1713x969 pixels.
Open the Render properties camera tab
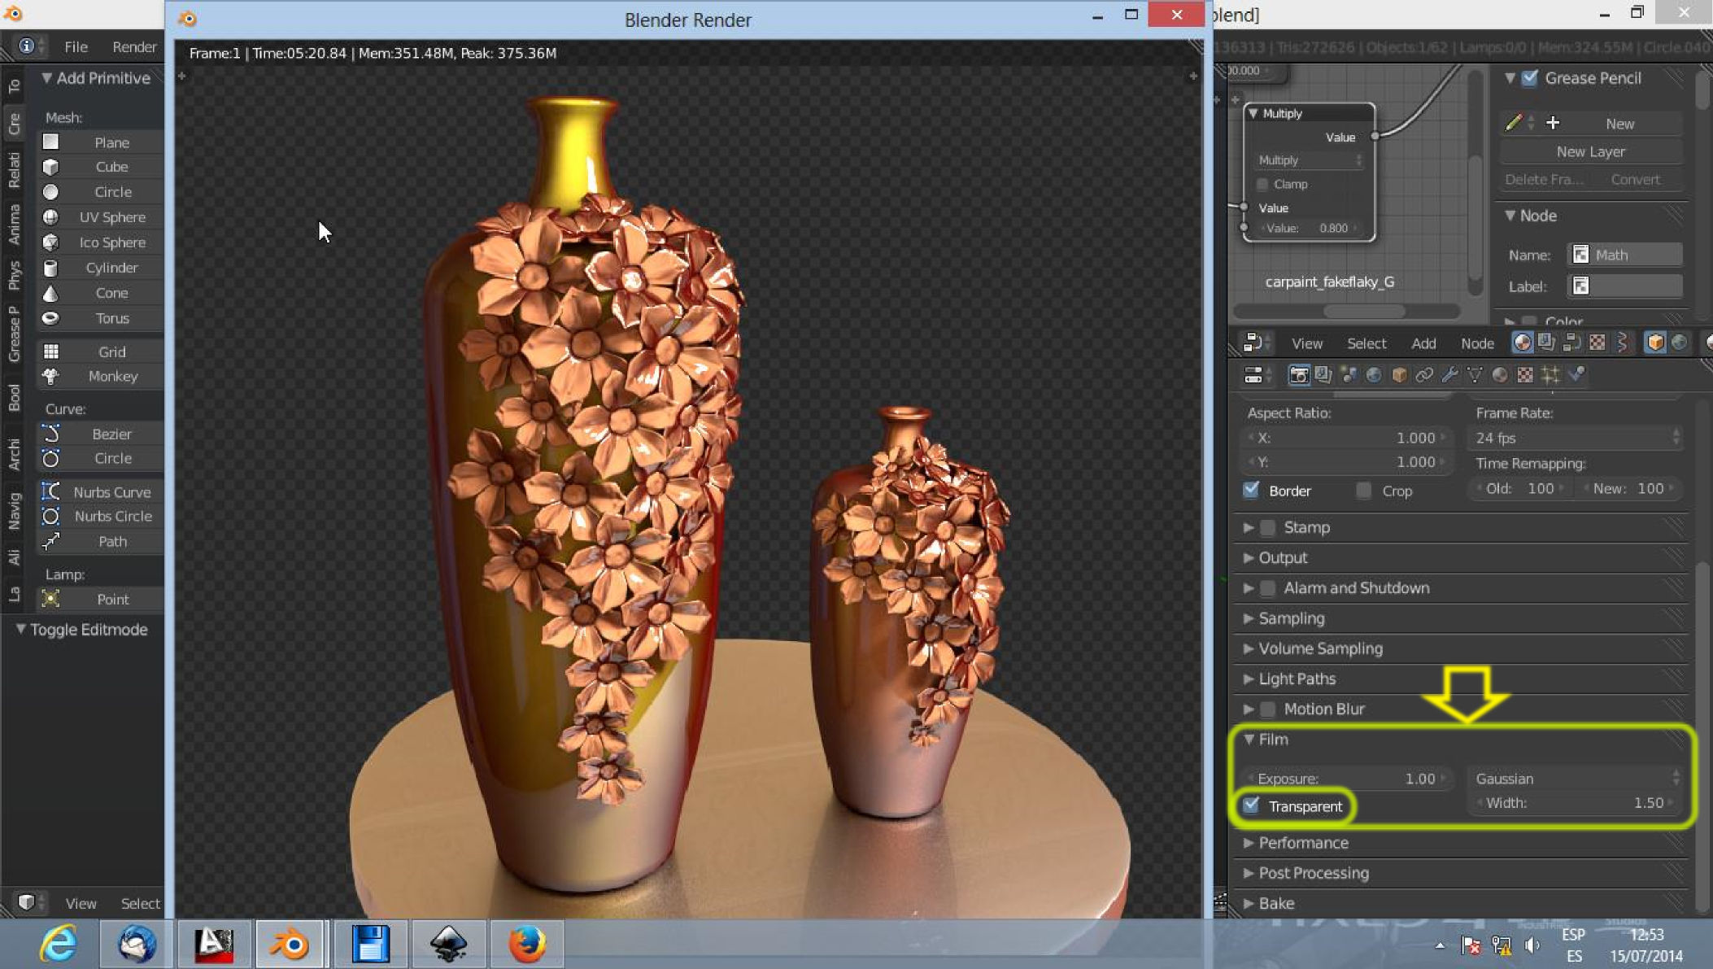pyautogui.click(x=1299, y=375)
